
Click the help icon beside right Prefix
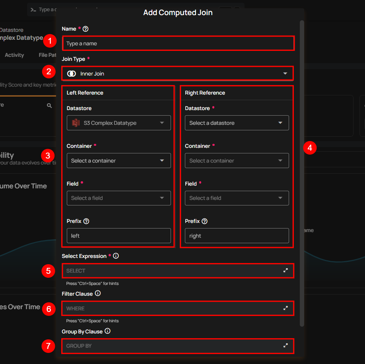click(205, 221)
